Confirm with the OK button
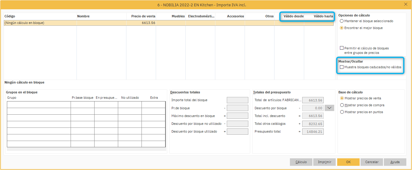The height and width of the screenshot is (170, 412). tap(348, 162)
